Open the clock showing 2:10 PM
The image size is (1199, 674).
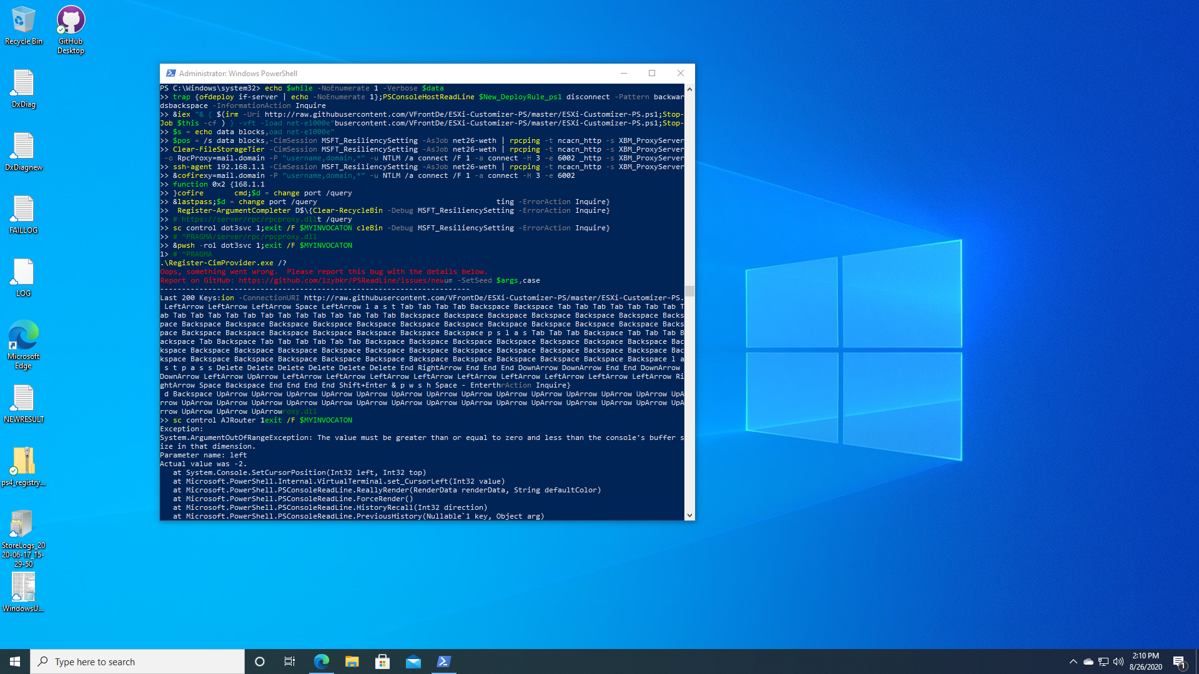(1145, 662)
